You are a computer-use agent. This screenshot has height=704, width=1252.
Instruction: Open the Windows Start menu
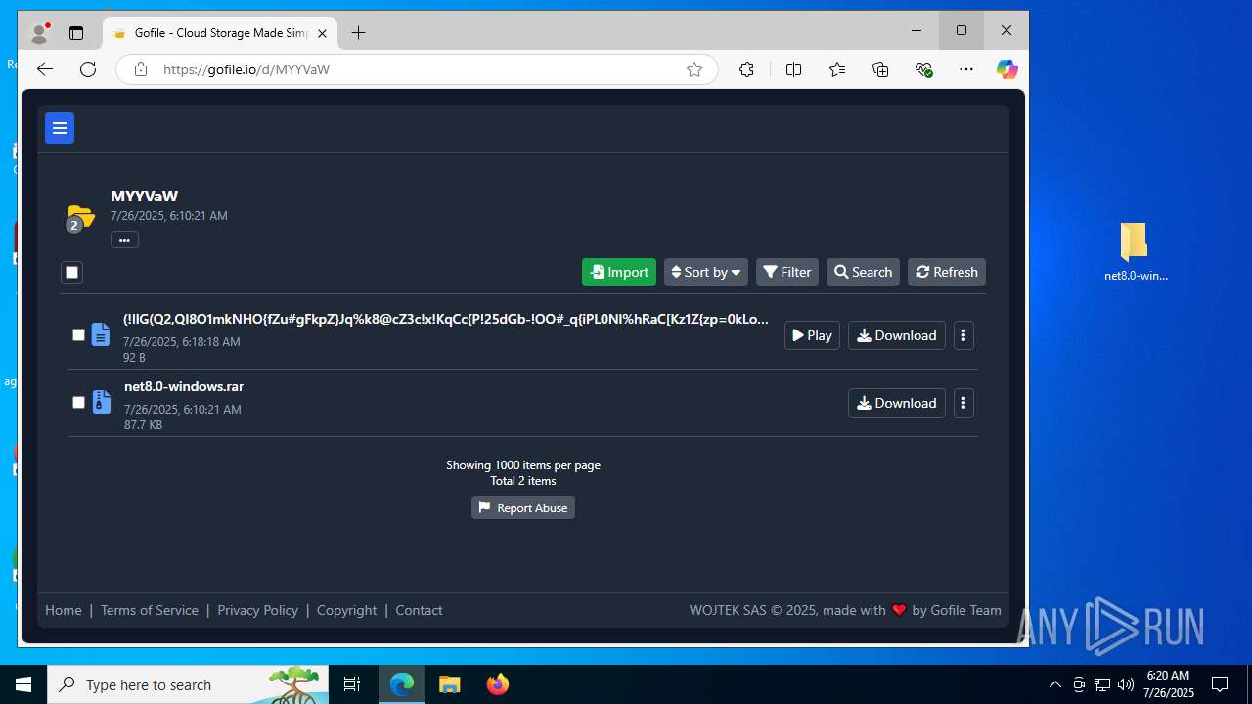[23, 684]
